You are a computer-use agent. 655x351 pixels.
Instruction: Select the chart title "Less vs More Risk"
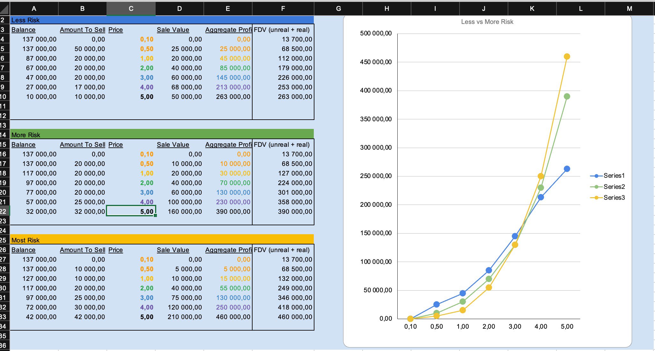click(x=487, y=22)
